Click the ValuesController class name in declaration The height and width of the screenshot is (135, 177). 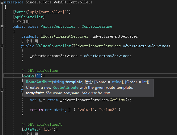58,27
